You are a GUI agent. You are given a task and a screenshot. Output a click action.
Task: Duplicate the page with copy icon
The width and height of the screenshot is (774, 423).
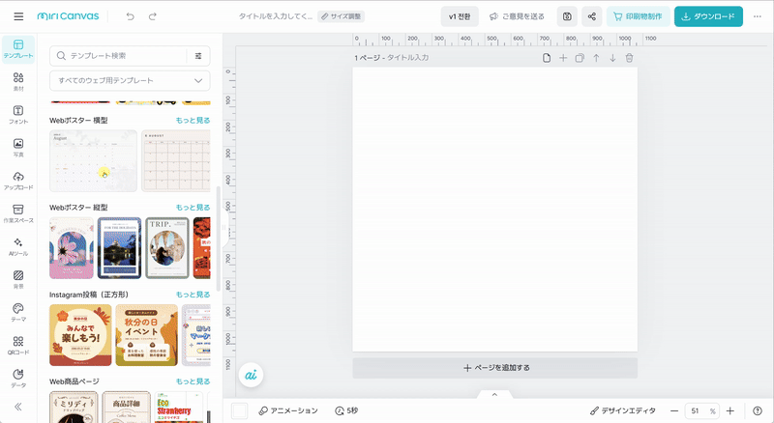(x=580, y=58)
